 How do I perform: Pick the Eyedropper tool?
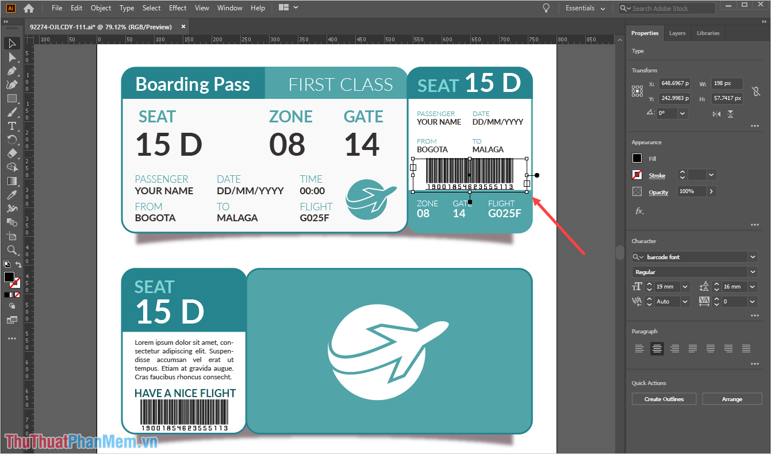click(x=12, y=195)
